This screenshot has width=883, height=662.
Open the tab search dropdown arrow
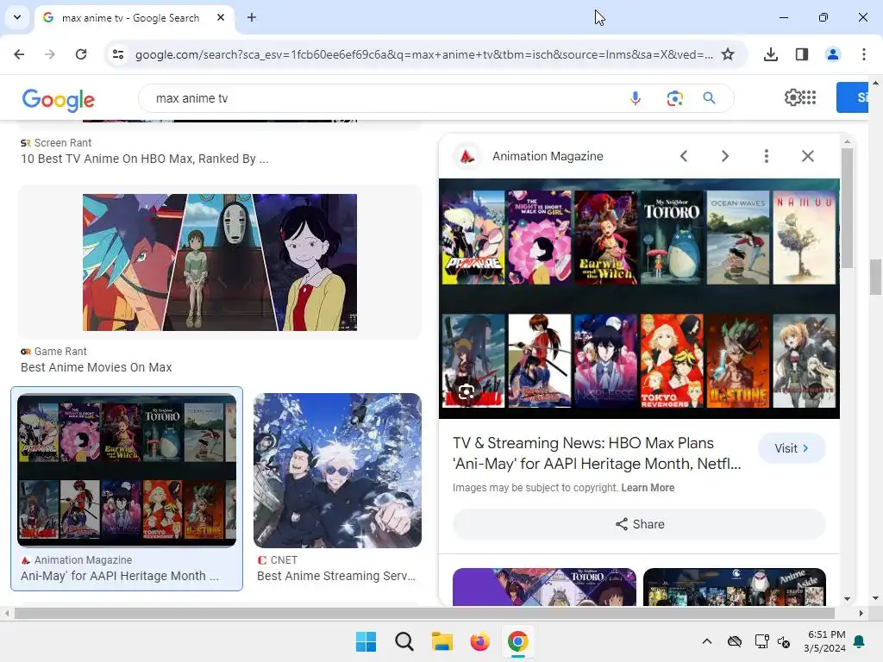click(x=17, y=17)
